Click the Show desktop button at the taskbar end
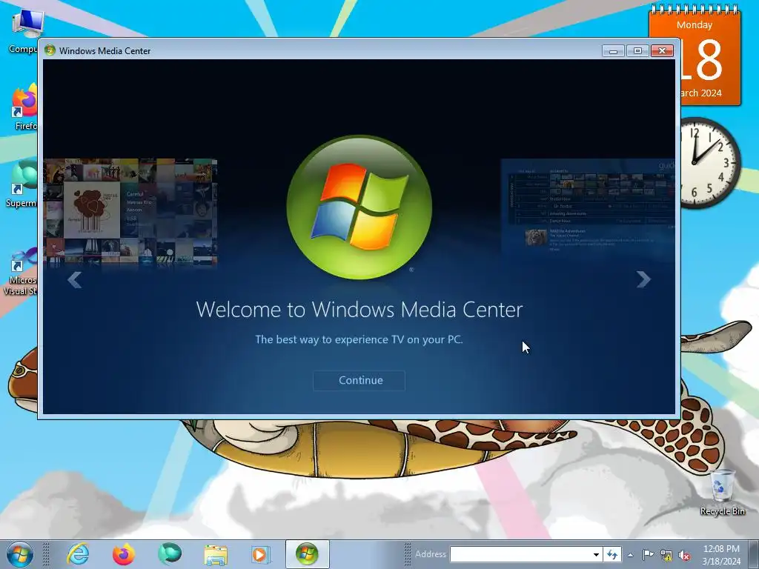This screenshot has height=569, width=759. 755,554
